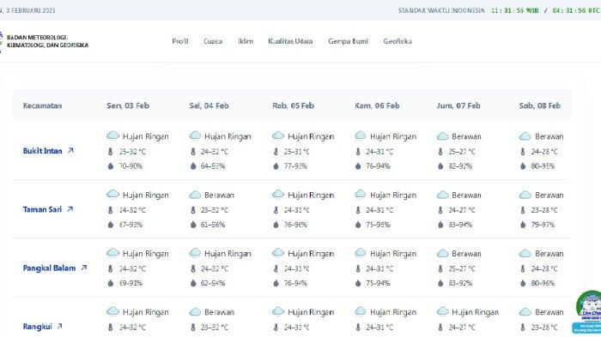
Task: Click Taman Sari Wednesday humidity droplet icon
Action: pos(276,225)
